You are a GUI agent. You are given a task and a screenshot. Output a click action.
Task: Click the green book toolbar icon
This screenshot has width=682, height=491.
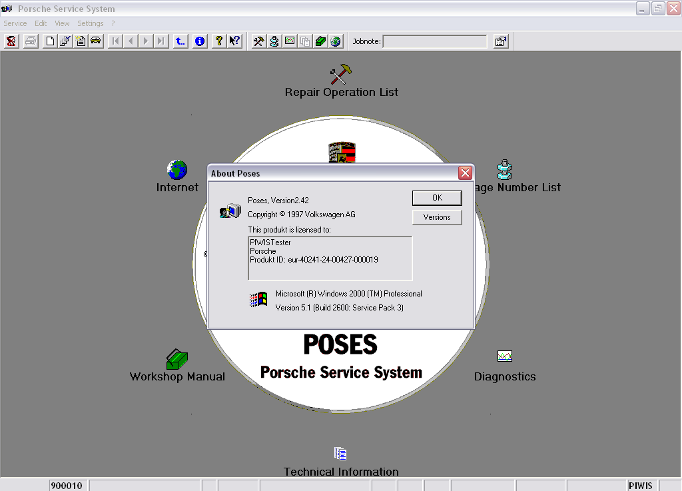[x=320, y=41]
